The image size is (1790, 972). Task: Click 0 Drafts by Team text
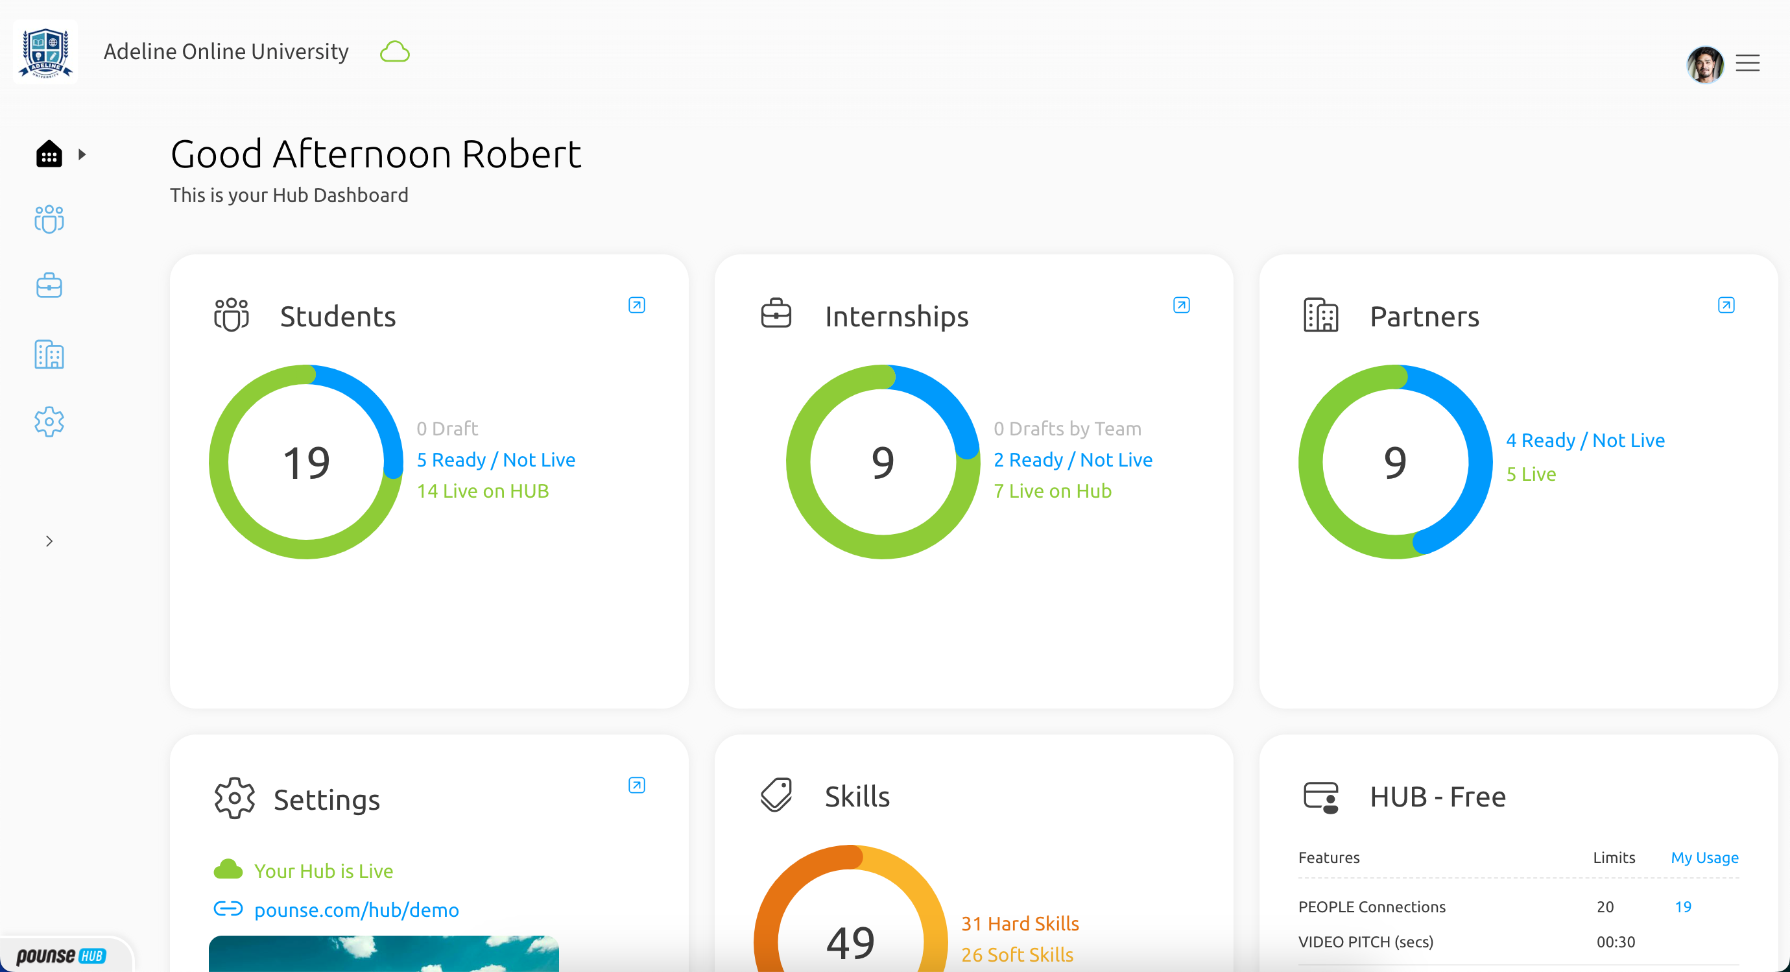pos(1068,428)
